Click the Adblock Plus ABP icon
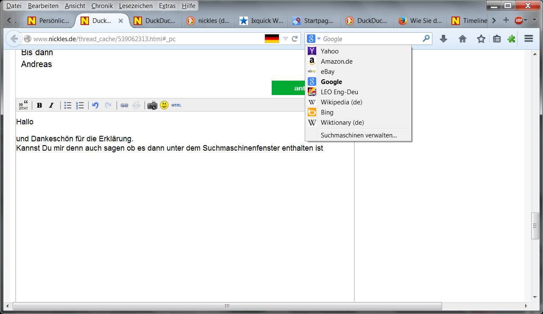This screenshot has width=543, height=314. click(x=518, y=20)
